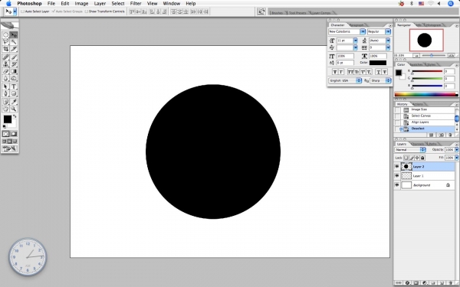Open the anti-aliasing Sharp dropdown

(x=380, y=80)
